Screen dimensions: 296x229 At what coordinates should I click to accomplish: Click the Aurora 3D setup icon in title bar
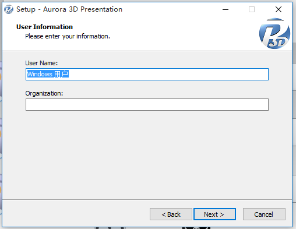coord(9,9)
